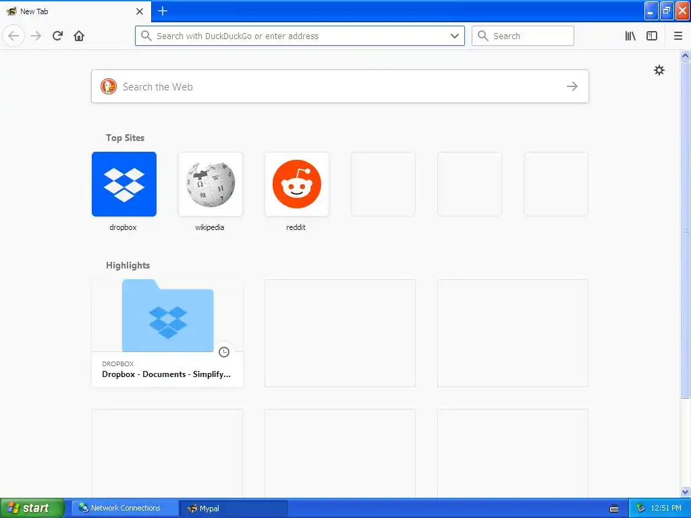Open Dropbox Documents highlight card
The width and height of the screenshot is (691, 518).
(167, 333)
